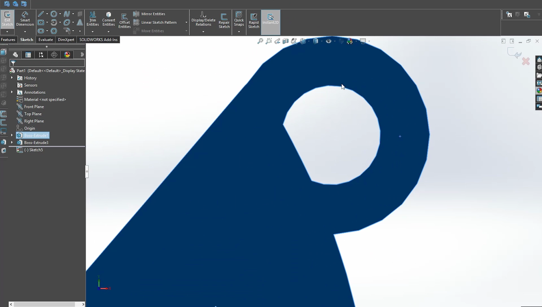The height and width of the screenshot is (307, 542).
Task: Click Mirror Entities
Action: pos(149,14)
